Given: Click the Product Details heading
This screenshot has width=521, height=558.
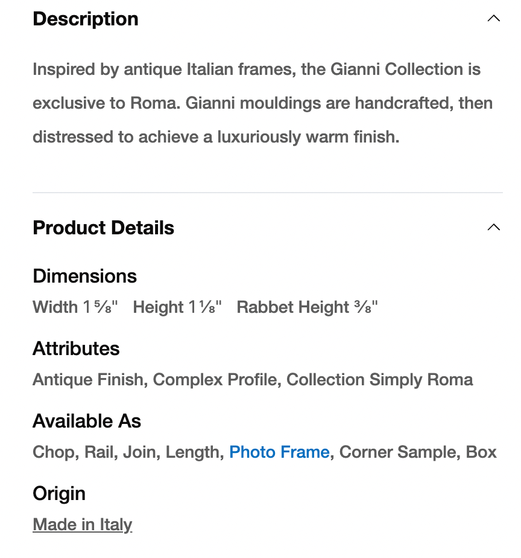Looking at the screenshot, I should pos(103,228).
